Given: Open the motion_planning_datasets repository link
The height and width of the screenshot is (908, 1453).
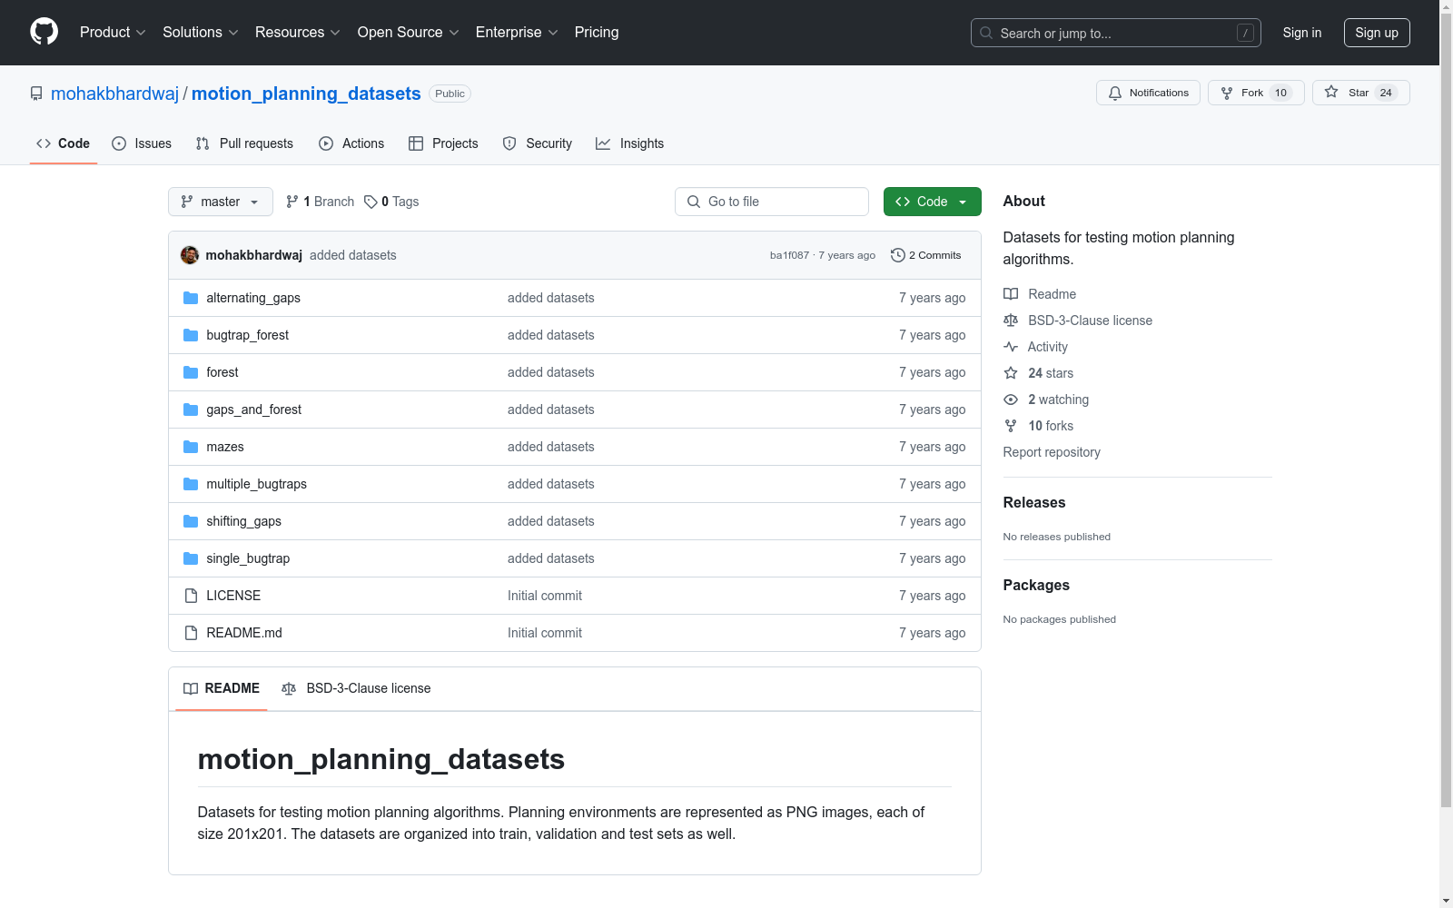Looking at the screenshot, I should pos(306,94).
